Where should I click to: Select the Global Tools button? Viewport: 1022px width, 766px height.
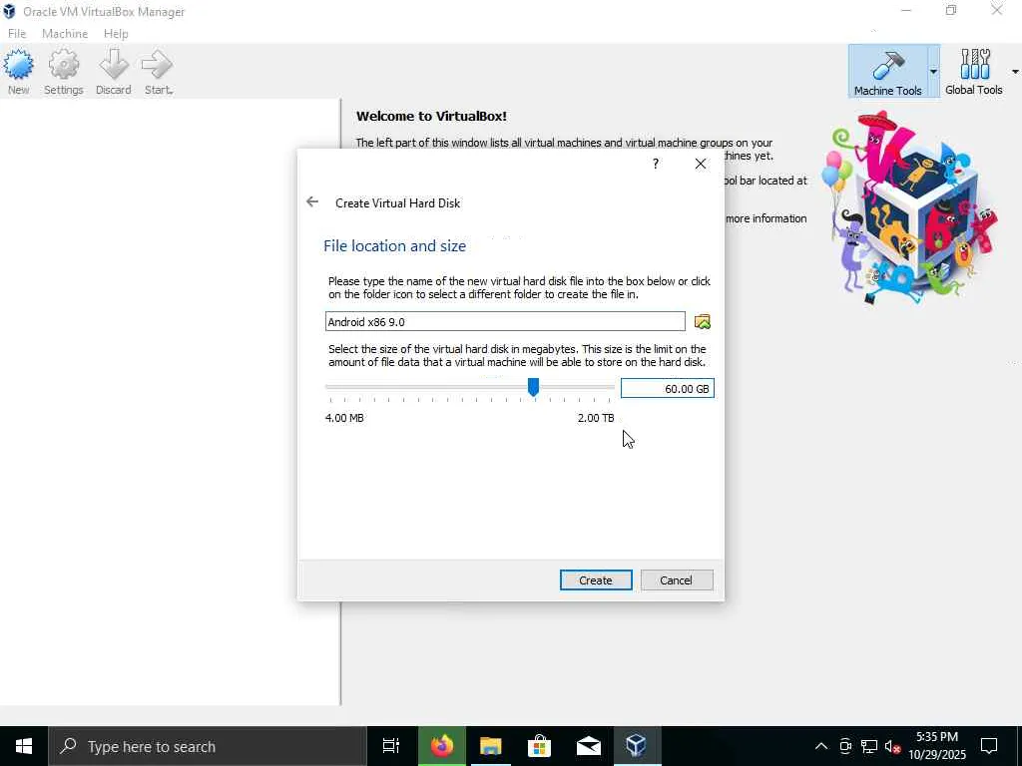click(974, 72)
